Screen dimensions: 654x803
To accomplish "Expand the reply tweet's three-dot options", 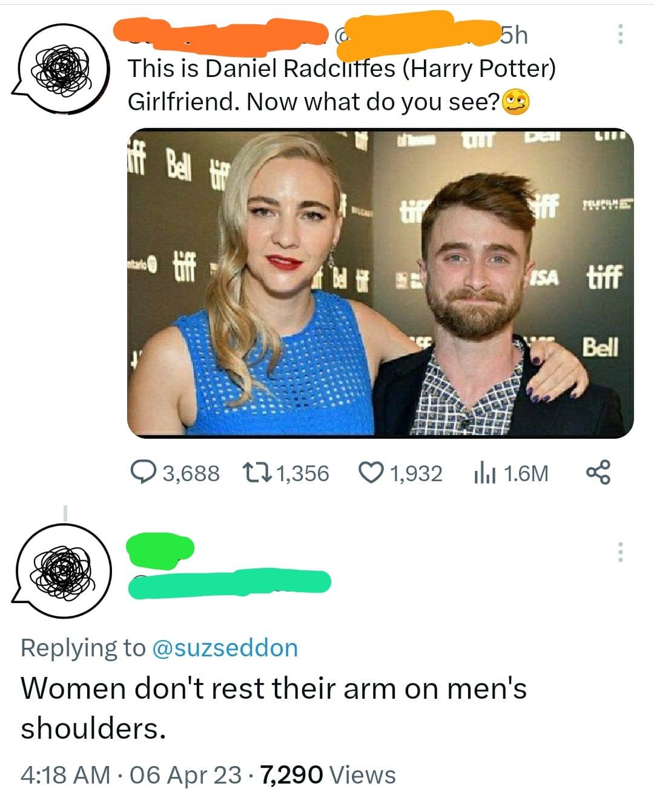I will (620, 551).
